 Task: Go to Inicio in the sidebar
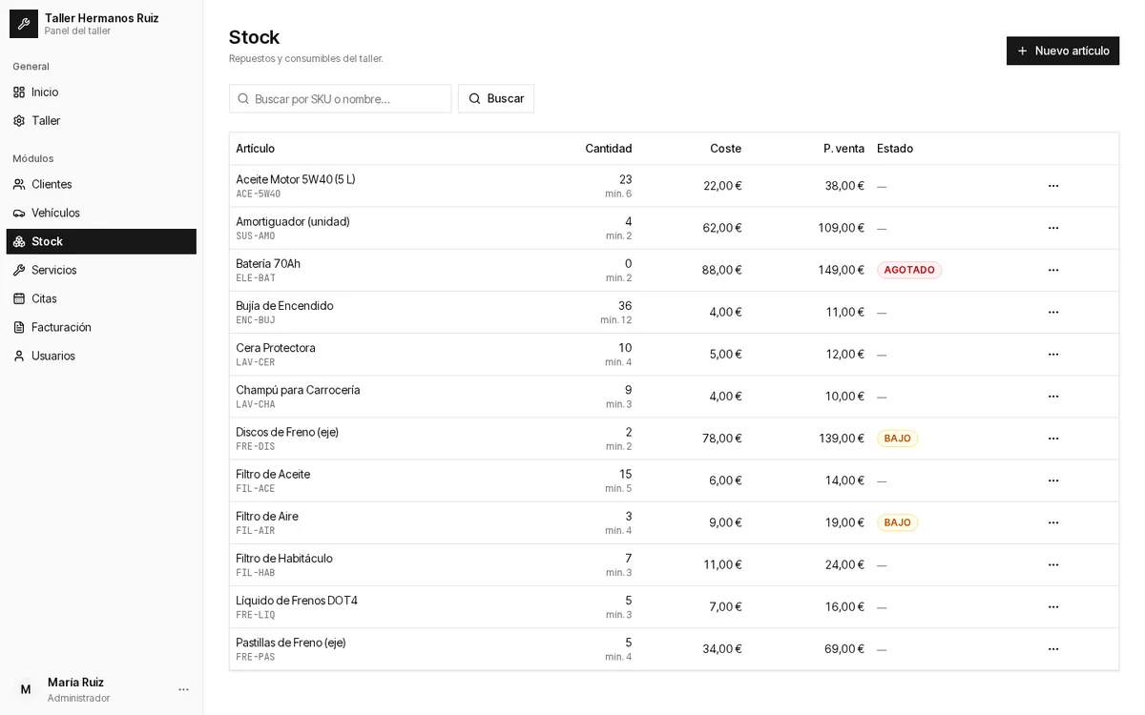(x=101, y=92)
